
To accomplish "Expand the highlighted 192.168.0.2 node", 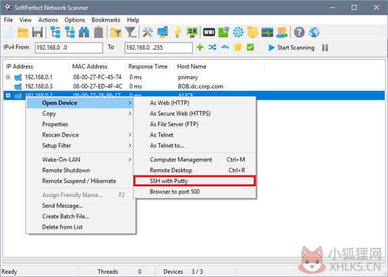I will pyautogui.click(x=8, y=95).
